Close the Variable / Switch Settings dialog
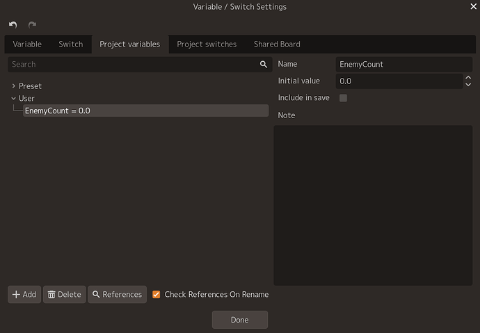 tap(473, 6)
